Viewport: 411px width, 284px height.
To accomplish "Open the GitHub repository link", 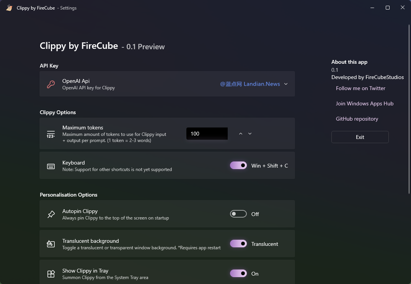I will coord(357,119).
